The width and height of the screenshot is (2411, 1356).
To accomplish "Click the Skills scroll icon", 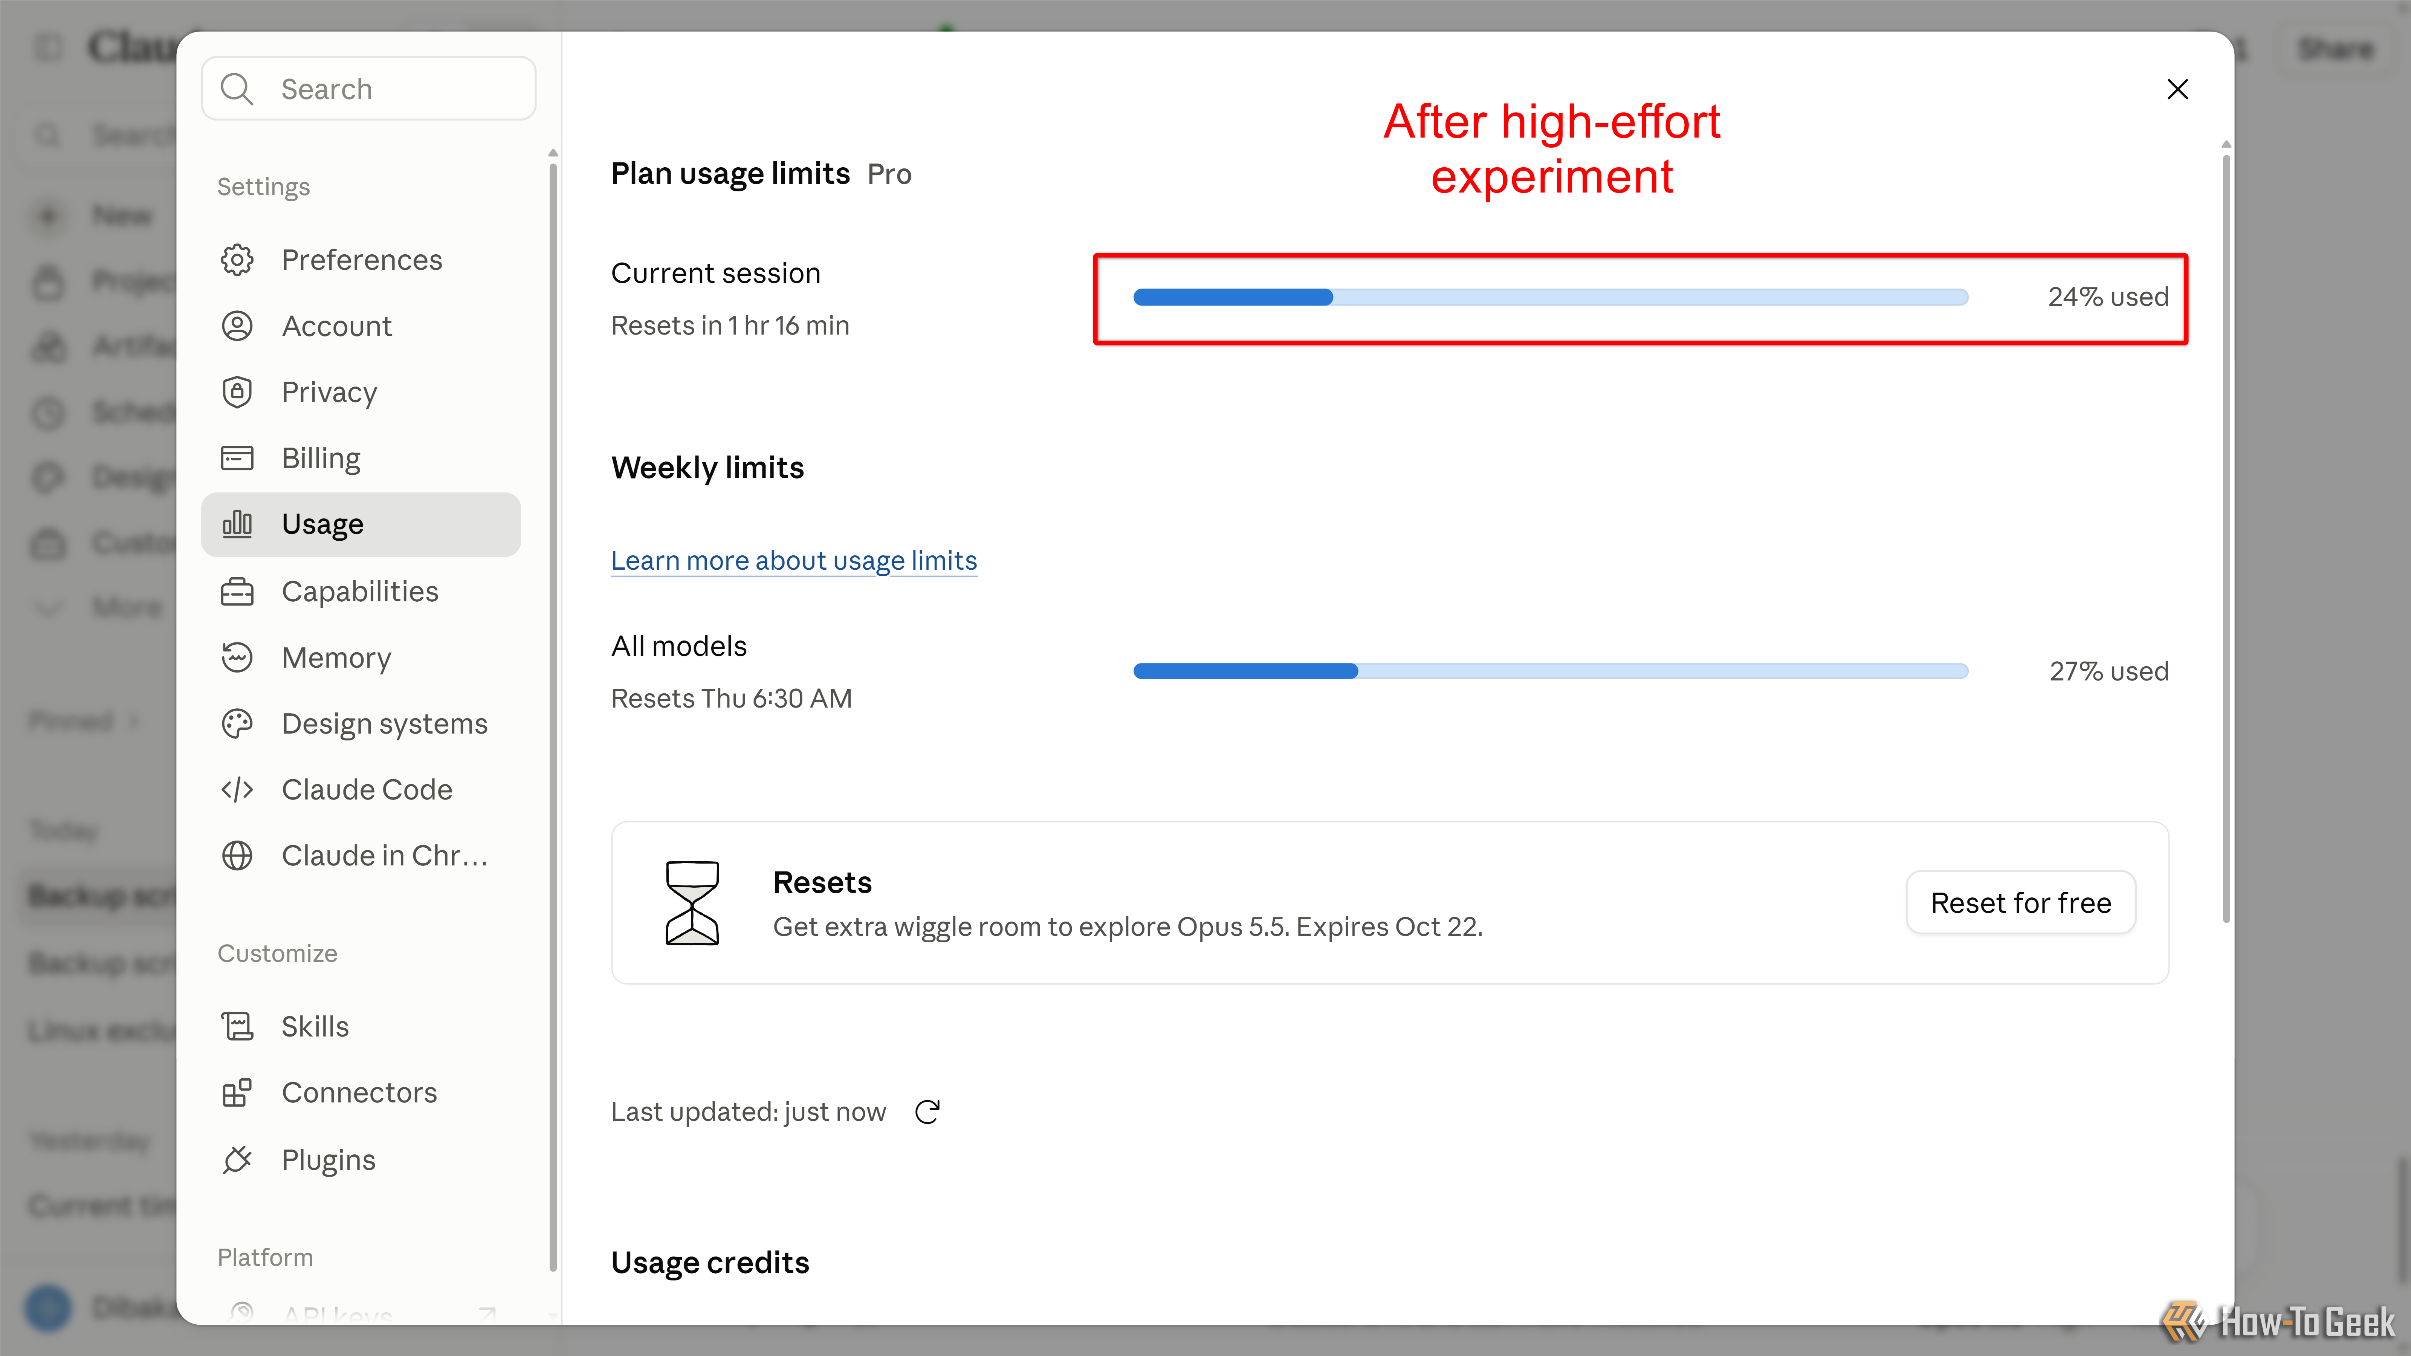I will coord(237,1027).
